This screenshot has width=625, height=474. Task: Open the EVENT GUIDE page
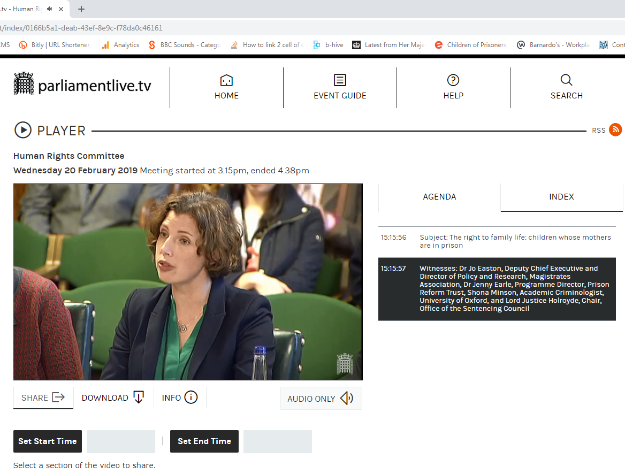[340, 88]
